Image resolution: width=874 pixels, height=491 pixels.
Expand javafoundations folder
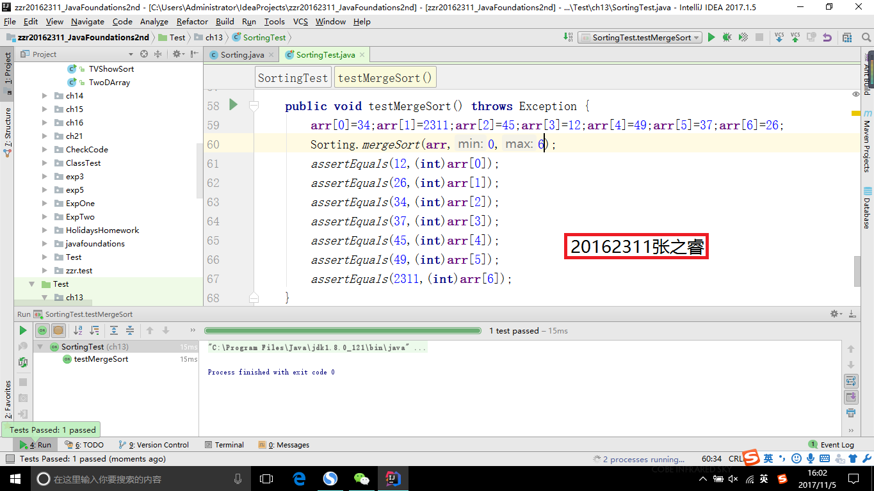pyautogui.click(x=44, y=244)
